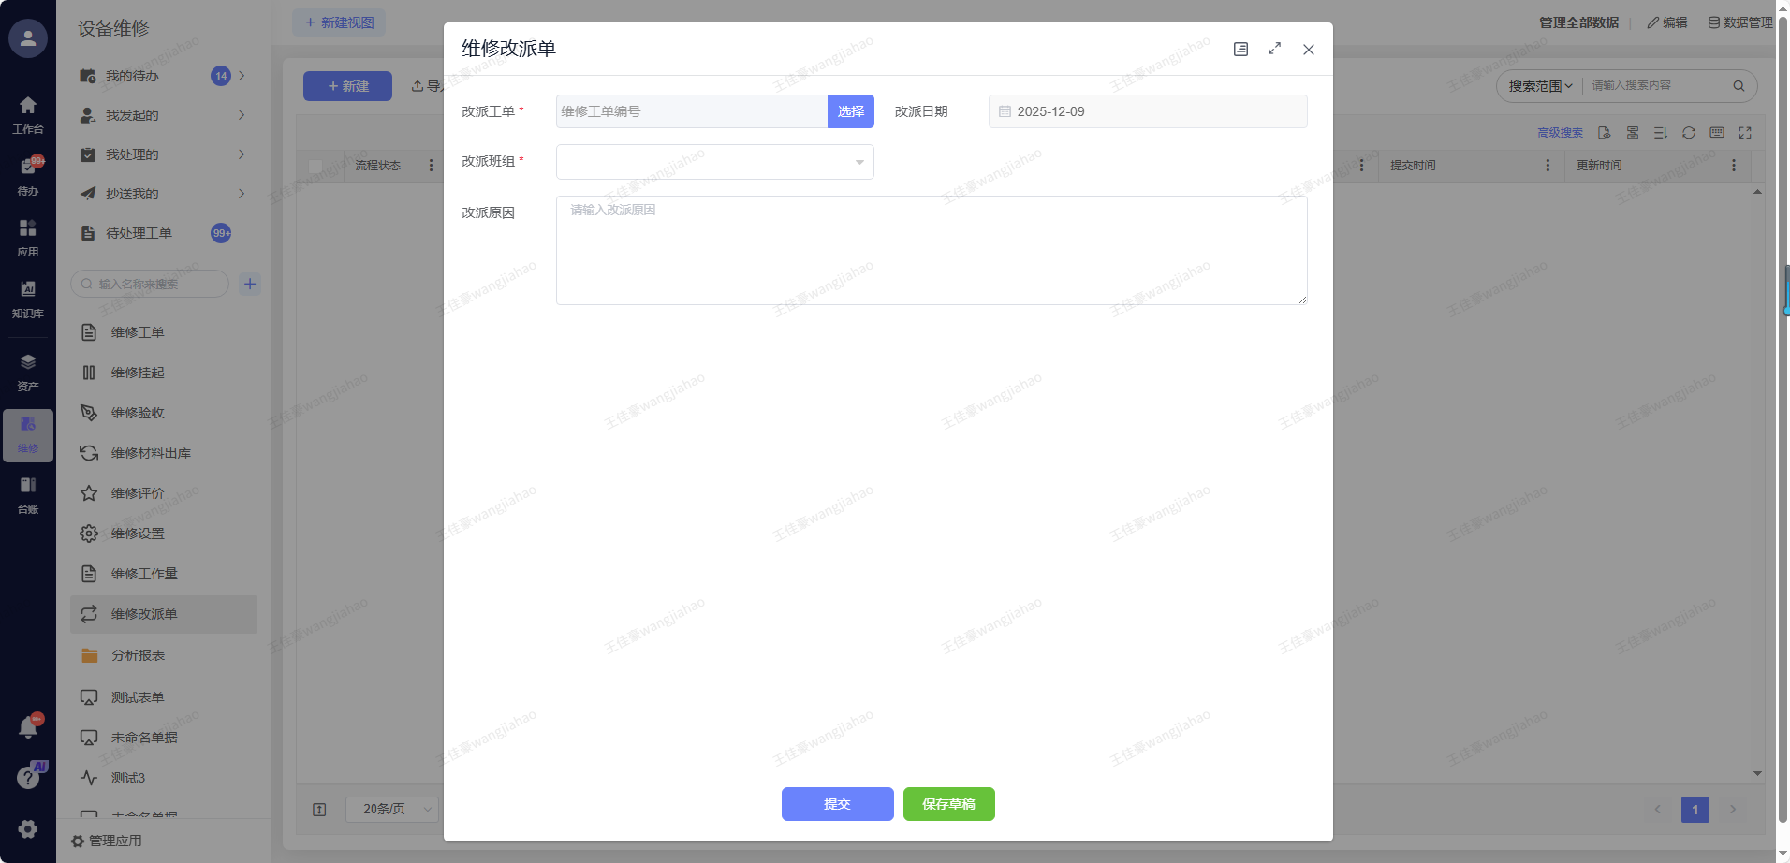Click the form layout icon in dialog header
This screenshot has width=1790, height=863.
point(1240,50)
